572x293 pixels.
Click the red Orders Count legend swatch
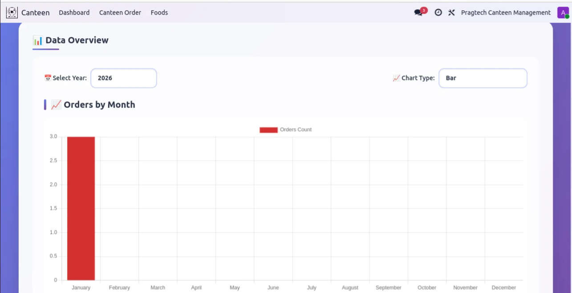click(268, 130)
